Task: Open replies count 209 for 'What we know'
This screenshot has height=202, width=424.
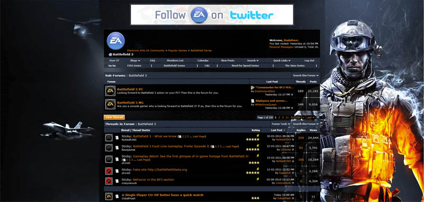Action: 301,138
